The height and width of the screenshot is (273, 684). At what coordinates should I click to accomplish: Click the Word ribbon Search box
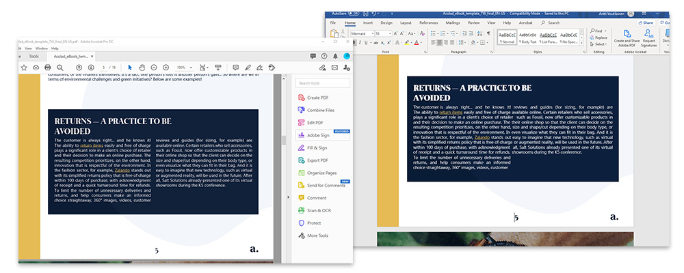(x=551, y=23)
